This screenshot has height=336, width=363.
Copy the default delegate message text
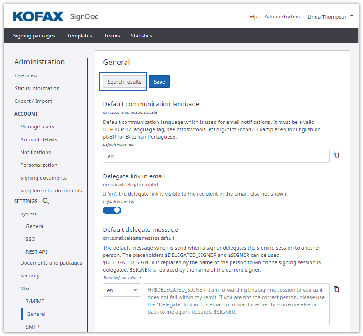pos(337,289)
